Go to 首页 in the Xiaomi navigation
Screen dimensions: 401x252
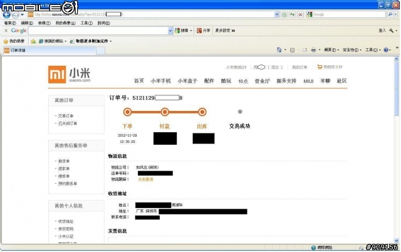tap(139, 81)
